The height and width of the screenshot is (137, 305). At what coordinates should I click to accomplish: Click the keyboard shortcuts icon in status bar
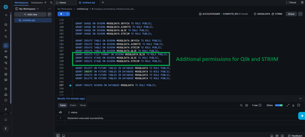[277, 136]
